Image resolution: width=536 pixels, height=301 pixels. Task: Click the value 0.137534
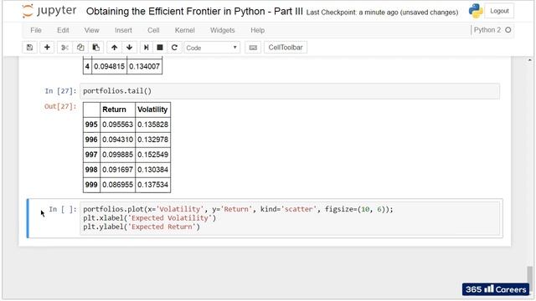click(x=152, y=185)
